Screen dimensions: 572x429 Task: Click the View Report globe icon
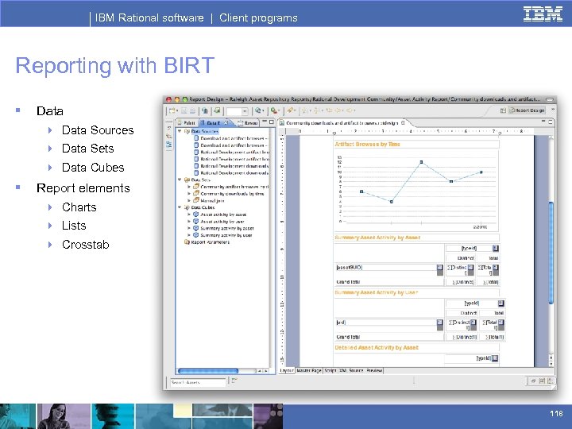pyautogui.click(x=257, y=110)
